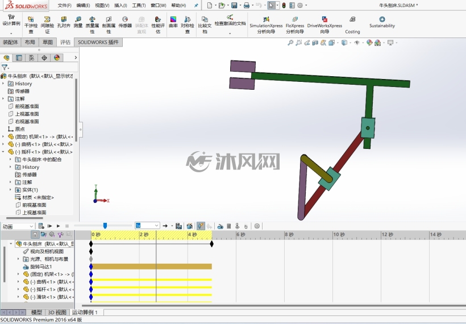Toggle filter animated items icon
Screen dimensions: 466x324
tap(43, 235)
